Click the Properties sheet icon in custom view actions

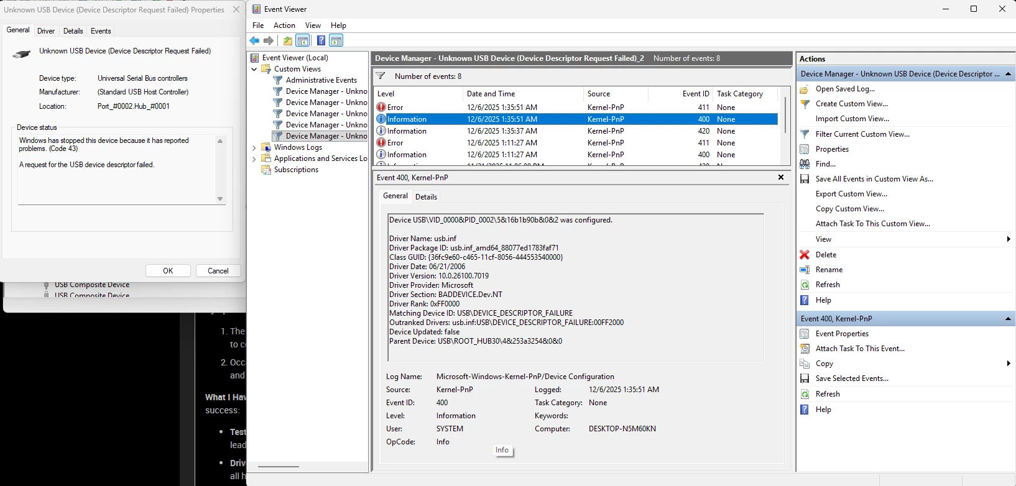point(805,149)
